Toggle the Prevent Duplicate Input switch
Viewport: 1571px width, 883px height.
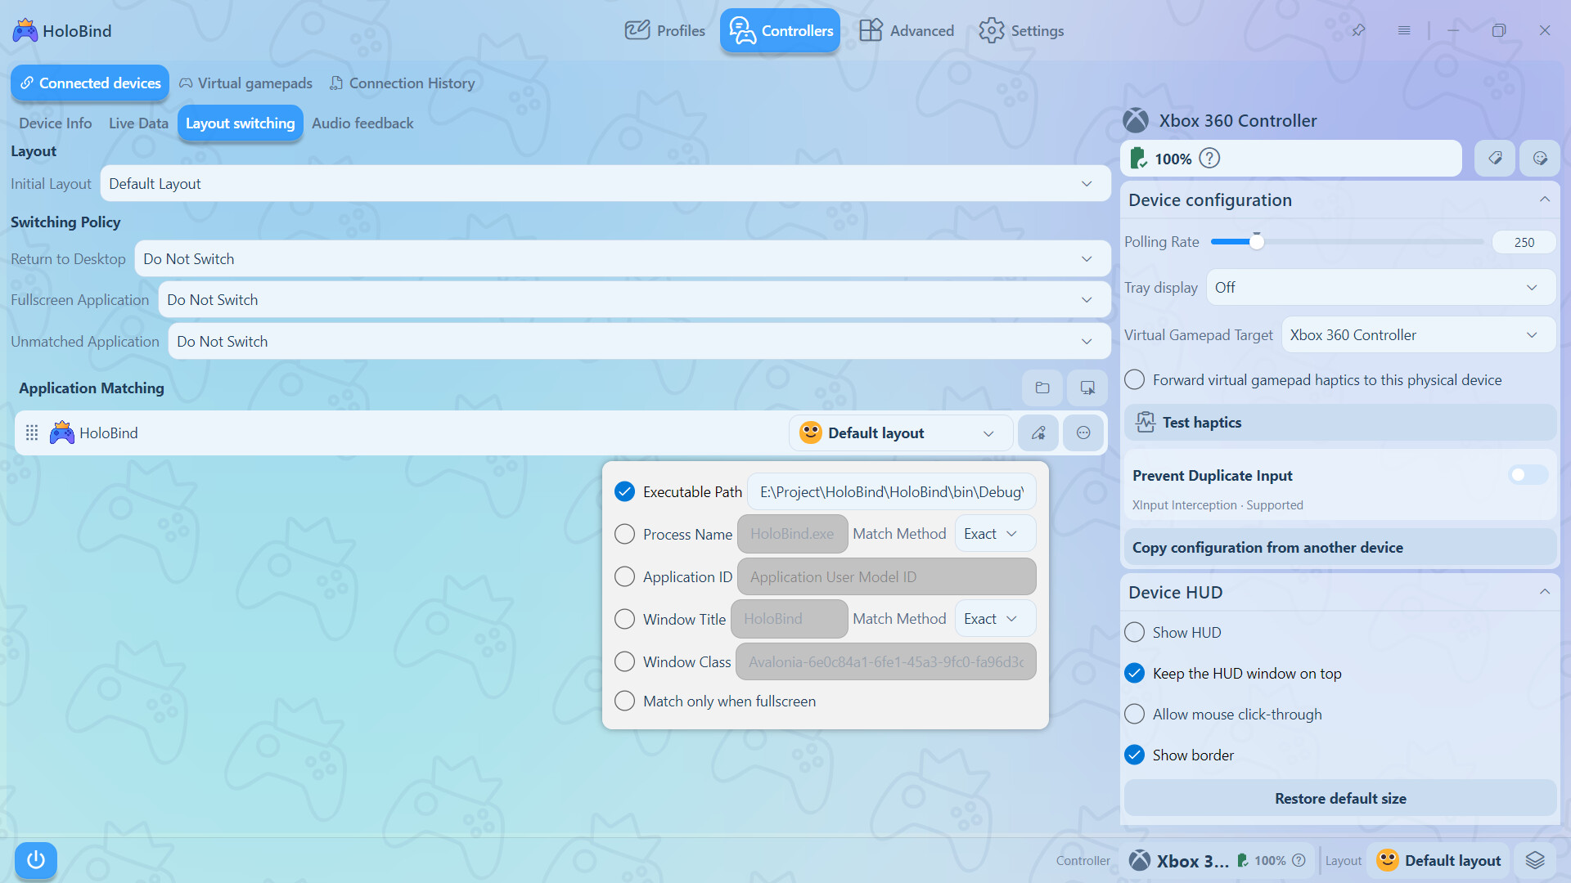coord(1528,475)
